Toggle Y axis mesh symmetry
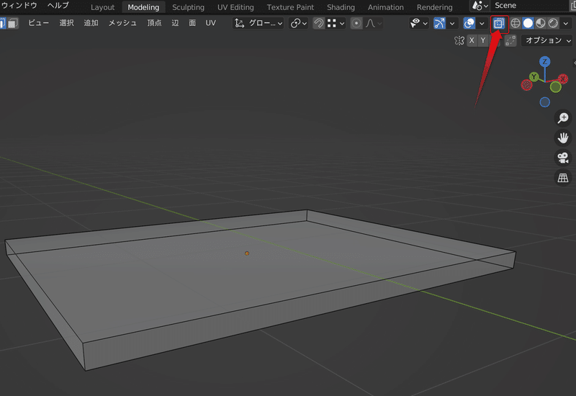The image size is (576, 396). point(483,40)
